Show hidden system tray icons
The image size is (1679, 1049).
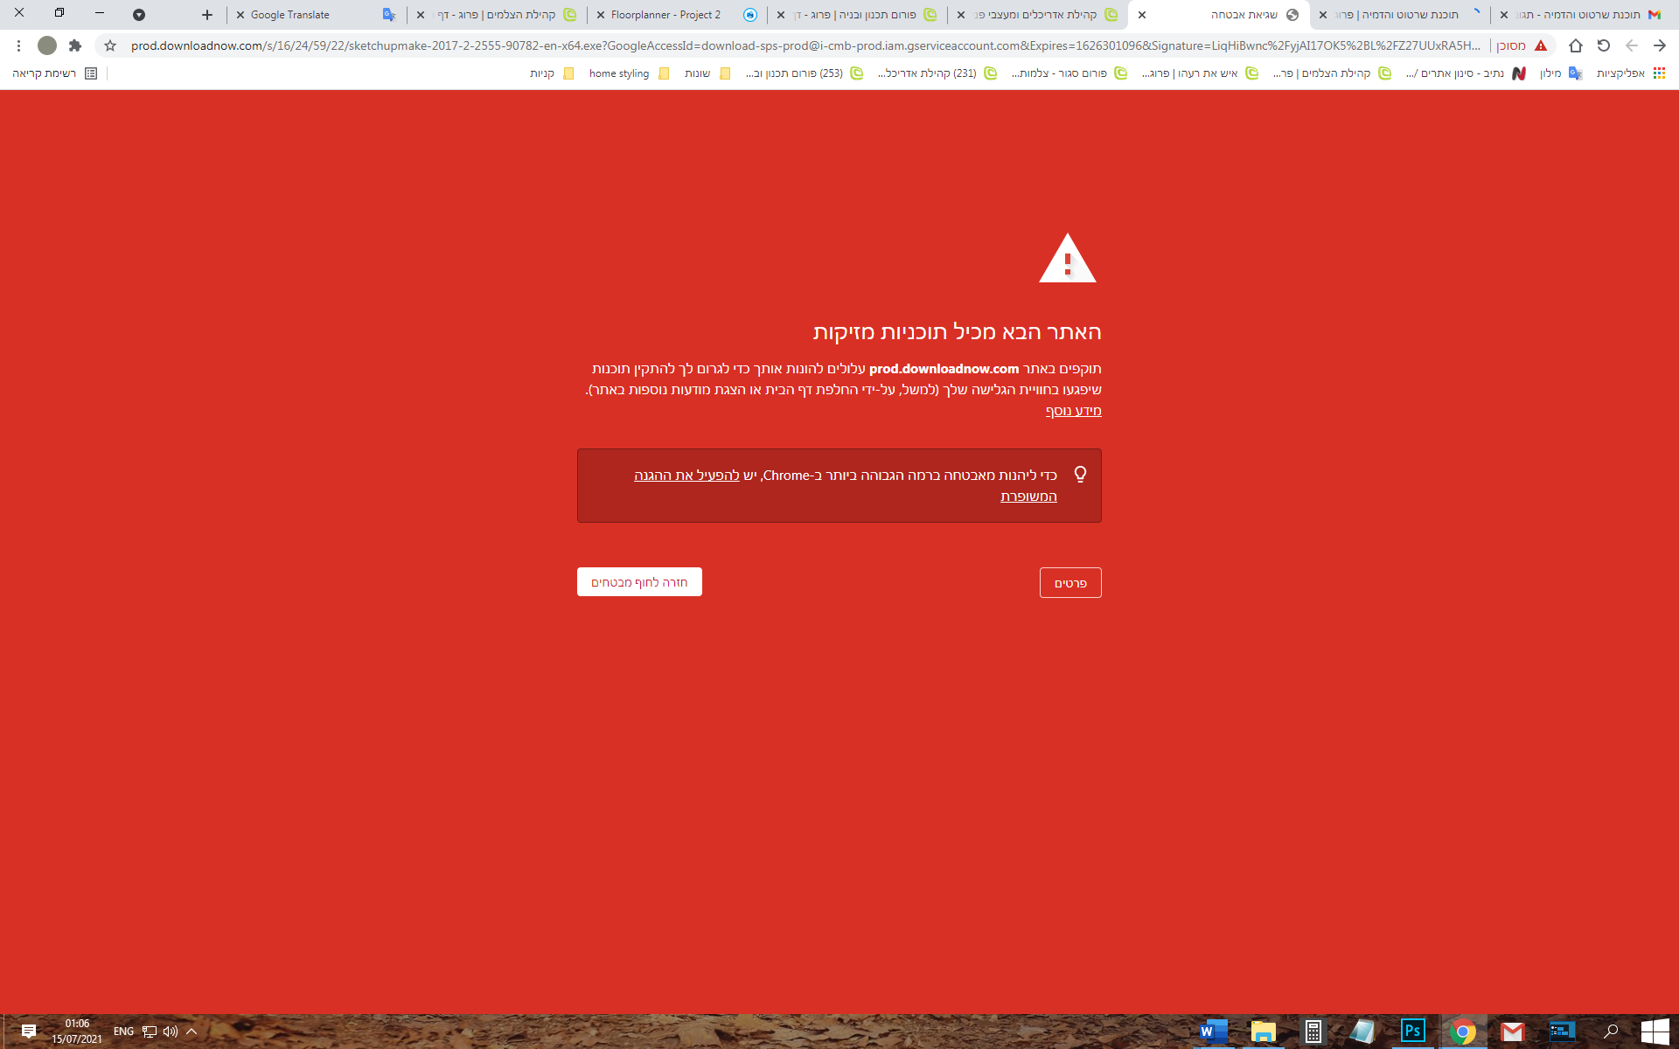[192, 1032]
